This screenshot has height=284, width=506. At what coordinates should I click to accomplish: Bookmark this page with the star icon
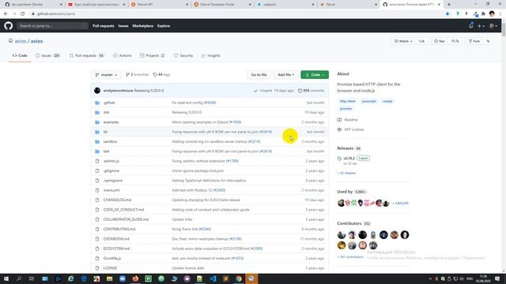pos(447,14)
